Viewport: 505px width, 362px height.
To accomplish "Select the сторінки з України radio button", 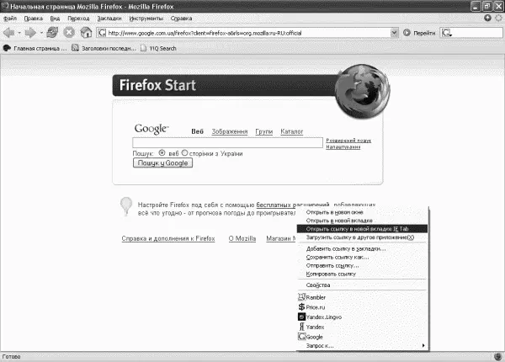I will point(184,153).
